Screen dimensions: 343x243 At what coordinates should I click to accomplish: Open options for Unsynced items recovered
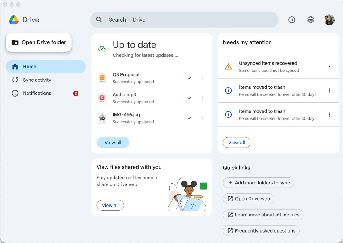(329, 66)
